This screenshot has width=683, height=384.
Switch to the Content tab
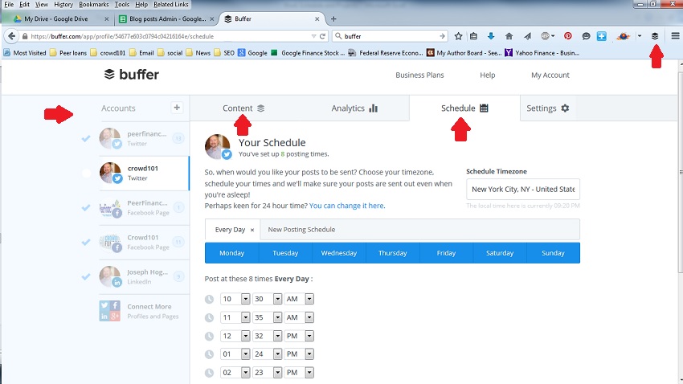[x=243, y=108]
